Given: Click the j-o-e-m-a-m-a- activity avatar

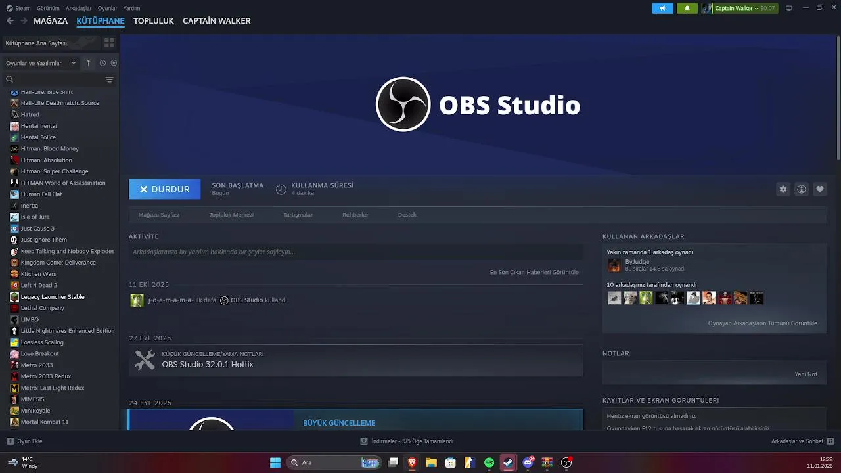Looking at the screenshot, I should tap(137, 300).
